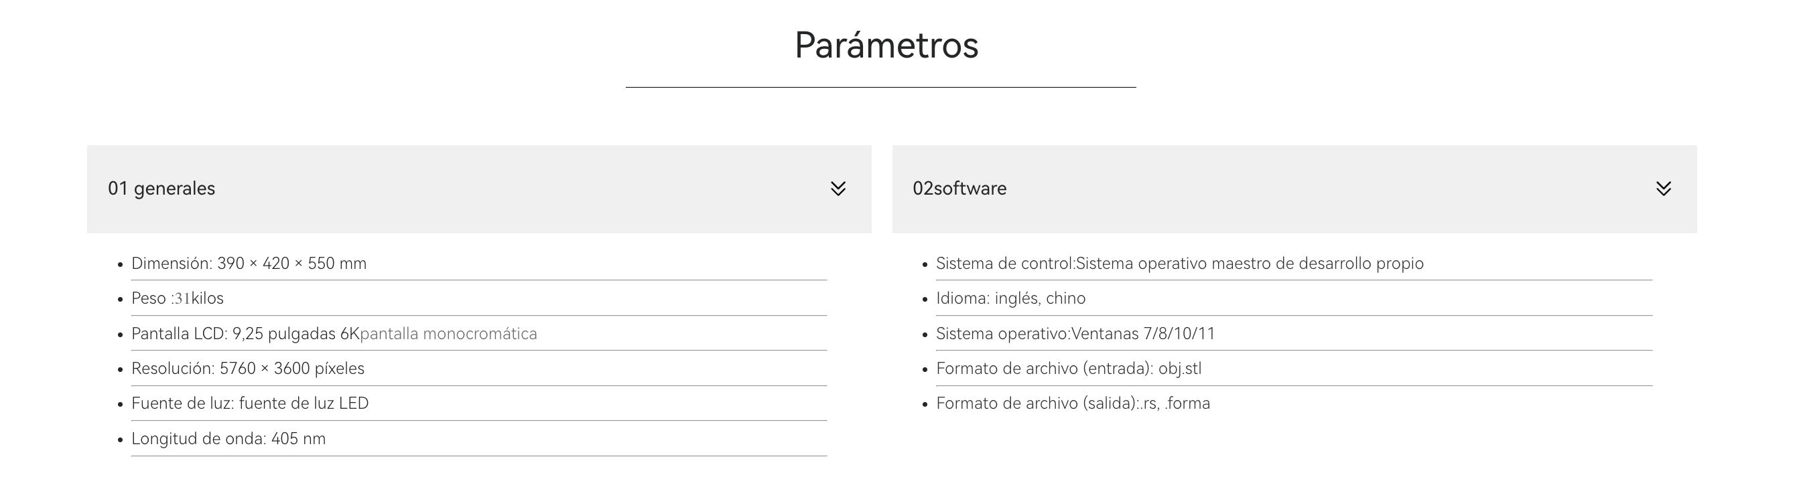This screenshot has height=483, width=1793.
Task: Select the Idioma: inglés, chino entry
Action: pyautogui.click(x=1010, y=298)
